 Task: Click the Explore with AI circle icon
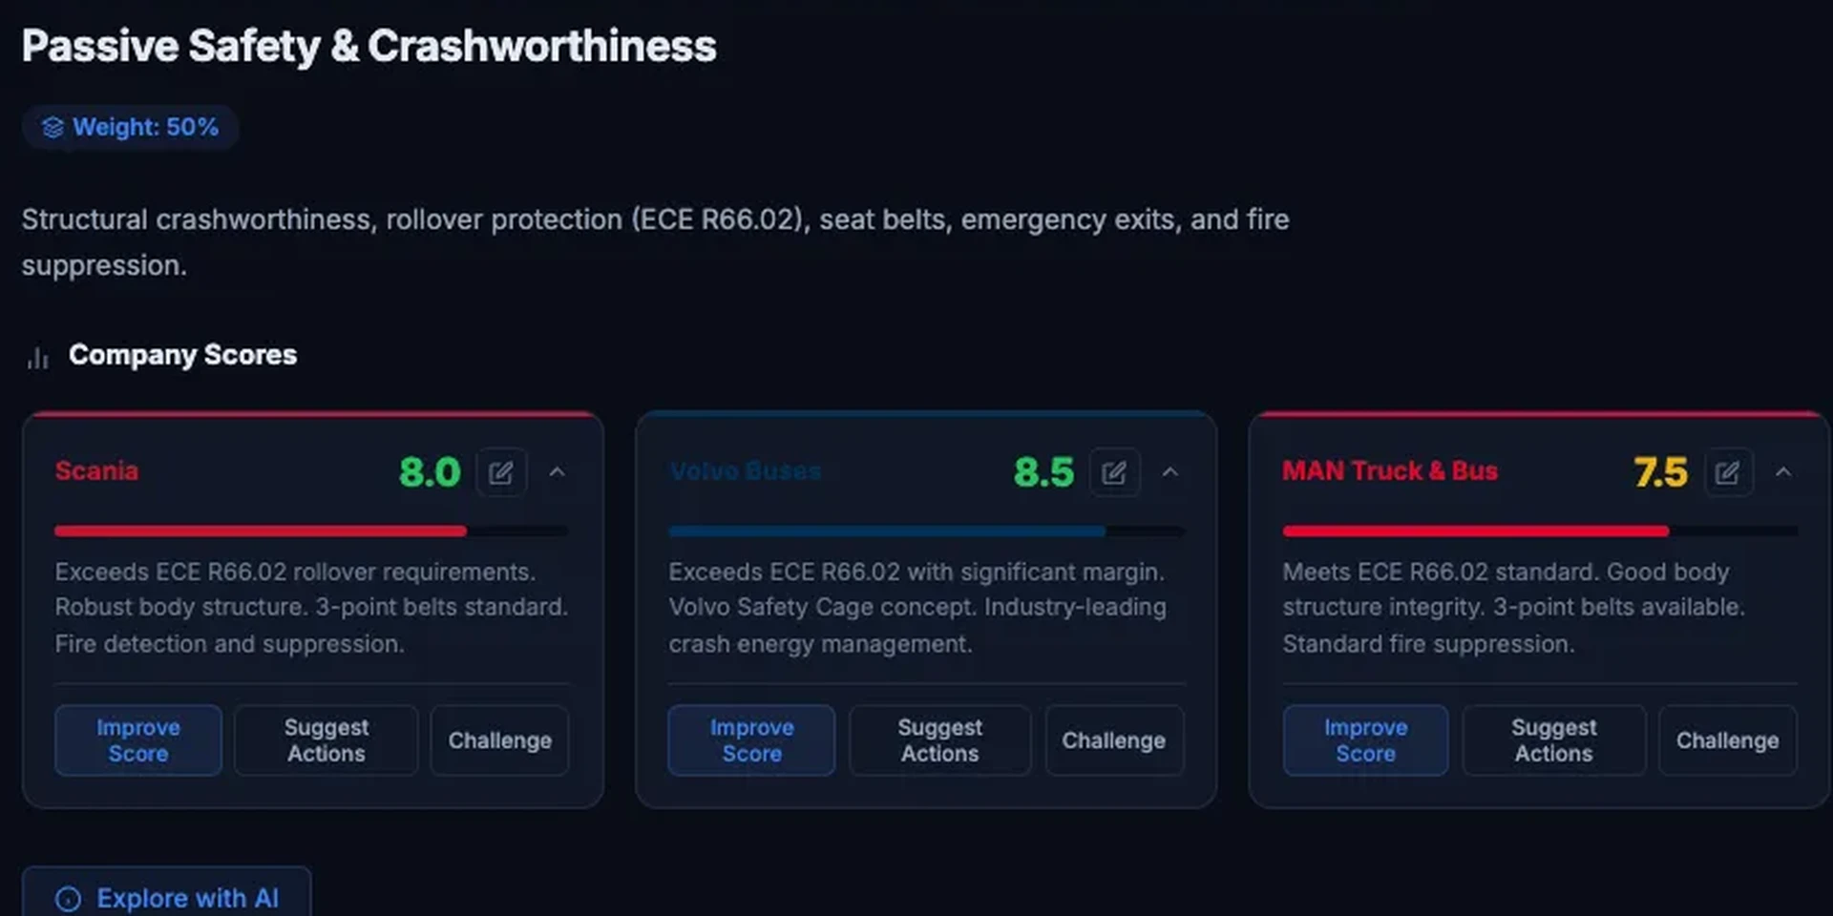pyautogui.click(x=69, y=899)
